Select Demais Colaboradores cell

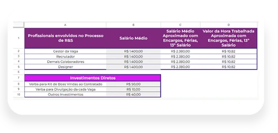pos(66,62)
